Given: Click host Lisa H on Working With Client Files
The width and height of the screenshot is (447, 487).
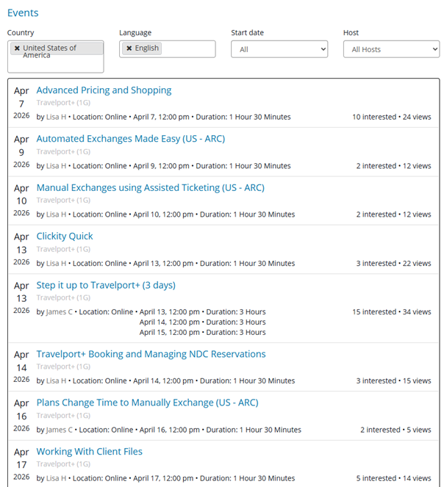Looking at the screenshot, I should 57,478.
